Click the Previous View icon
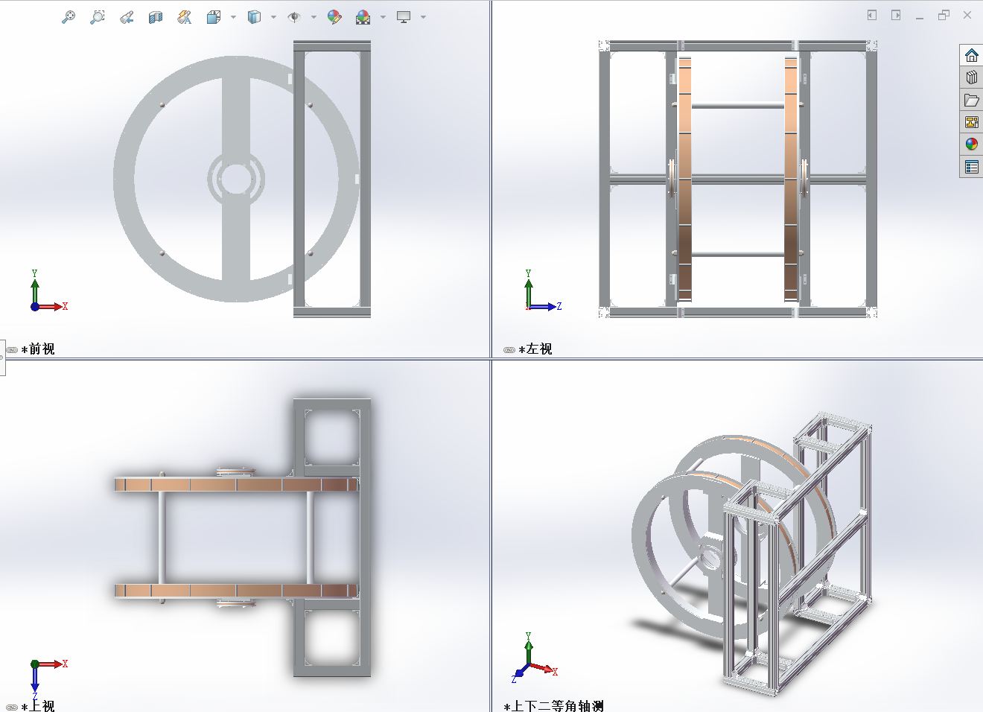The height and width of the screenshot is (712, 983). click(x=127, y=16)
